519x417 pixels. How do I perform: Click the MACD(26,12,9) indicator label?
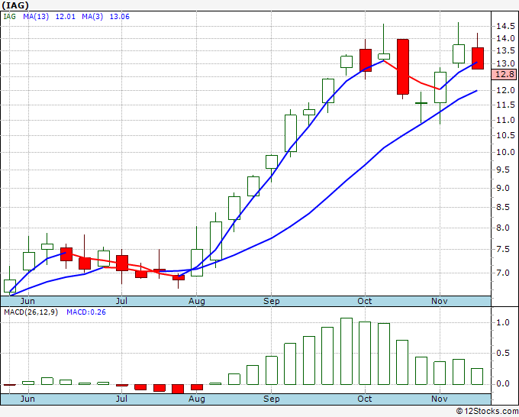tap(31, 312)
